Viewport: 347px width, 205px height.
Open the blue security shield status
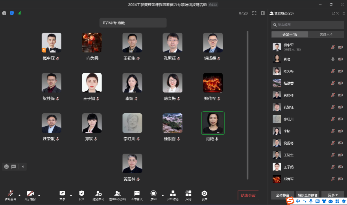pos(12,13)
